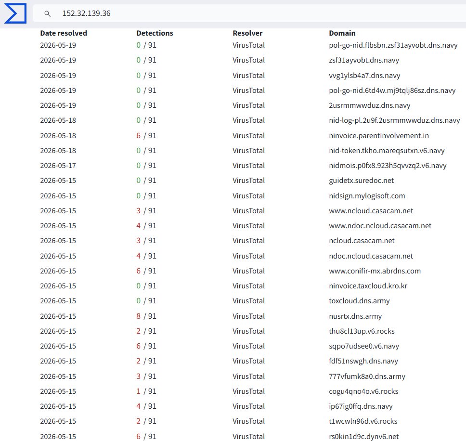The image size is (466, 441).
Task: Open domain toxcloud.dns.army
Action: click(359, 301)
